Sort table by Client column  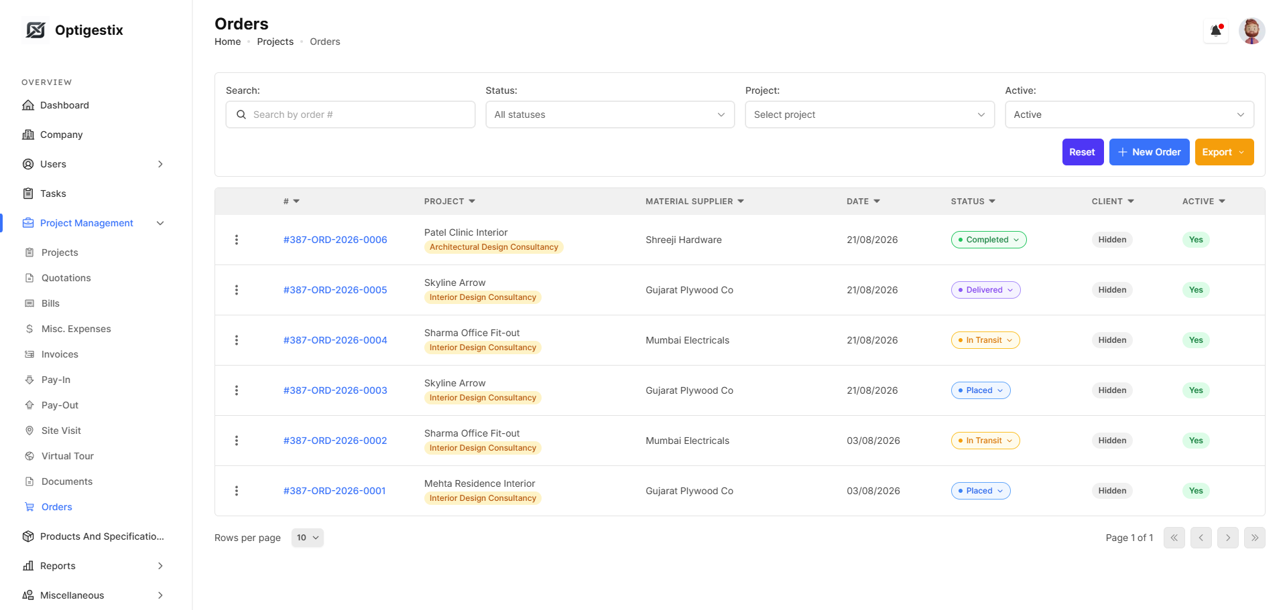tap(1113, 202)
